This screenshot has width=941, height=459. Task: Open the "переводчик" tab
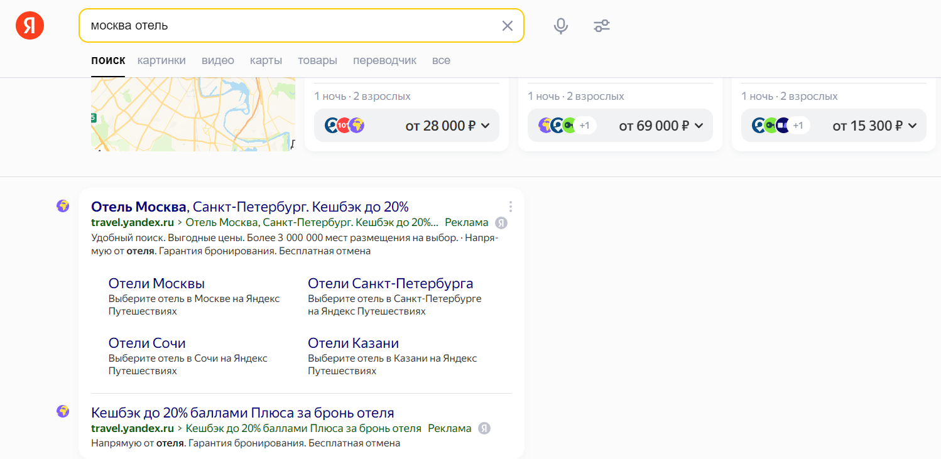click(x=384, y=60)
